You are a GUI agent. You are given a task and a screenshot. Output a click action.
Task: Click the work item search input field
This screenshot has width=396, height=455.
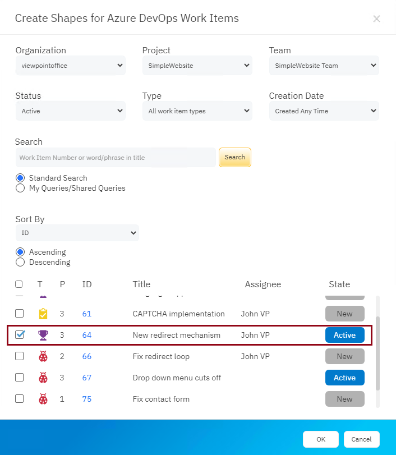115,158
